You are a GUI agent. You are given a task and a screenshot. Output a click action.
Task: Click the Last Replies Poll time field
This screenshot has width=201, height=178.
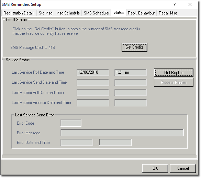pyautogui.click(x=131, y=93)
